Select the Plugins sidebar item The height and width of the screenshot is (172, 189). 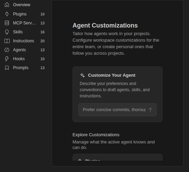(x=25, y=14)
